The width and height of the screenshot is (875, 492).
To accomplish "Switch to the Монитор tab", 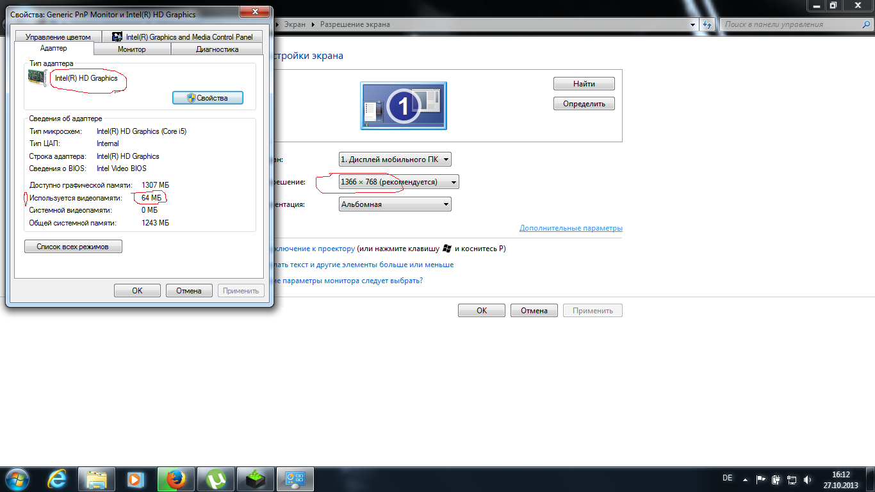I will 132,49.
